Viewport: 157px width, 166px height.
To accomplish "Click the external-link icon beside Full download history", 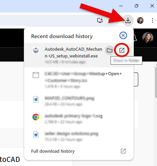I will 123,151.
